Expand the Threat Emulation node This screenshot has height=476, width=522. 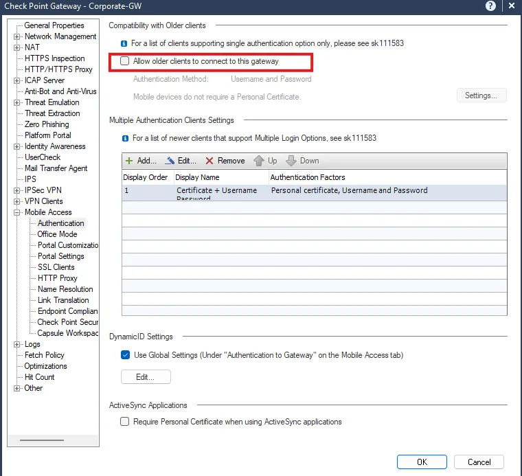click(x=16, y=102)
